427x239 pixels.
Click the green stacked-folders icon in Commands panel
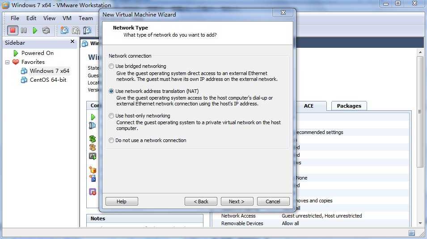(x=93, y=139)
